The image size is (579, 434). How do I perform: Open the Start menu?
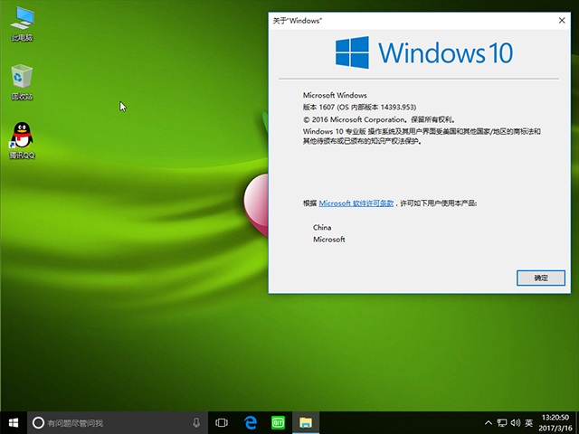pyautogui.click(x=13, y=422)
